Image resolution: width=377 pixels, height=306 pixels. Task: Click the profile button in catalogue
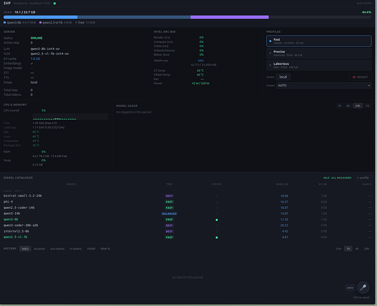pyautogui.click(x=363, y=178)
